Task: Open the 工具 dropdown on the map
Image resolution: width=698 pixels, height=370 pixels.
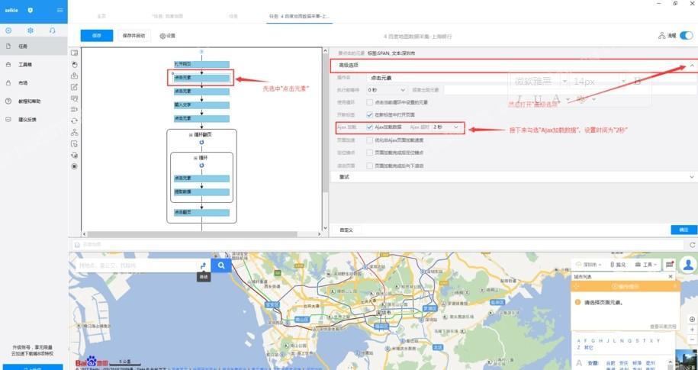Action: pyautogui.click(x=645, y=265)
